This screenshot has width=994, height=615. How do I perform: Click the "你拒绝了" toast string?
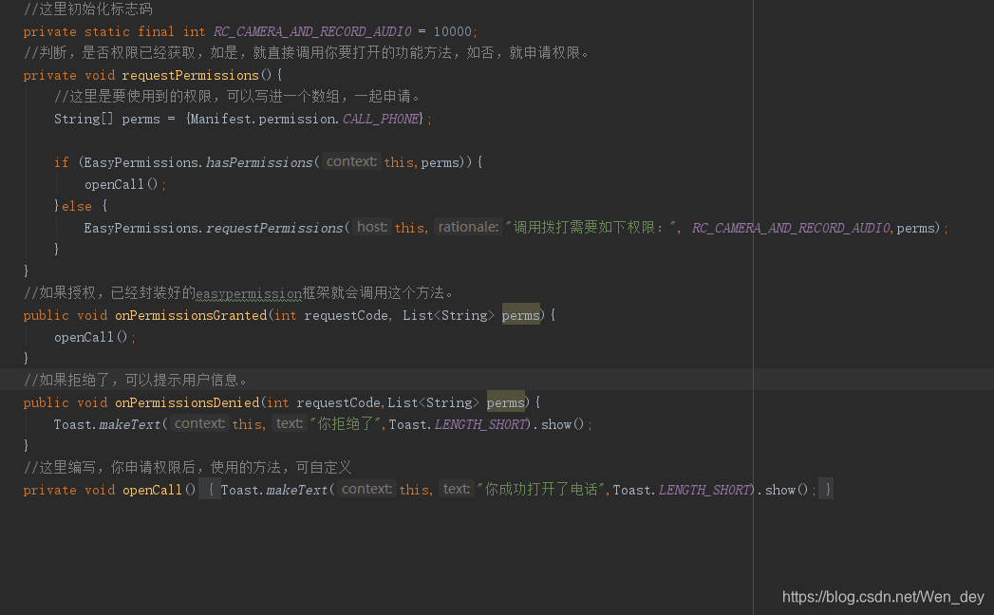[x=346, y=424]
